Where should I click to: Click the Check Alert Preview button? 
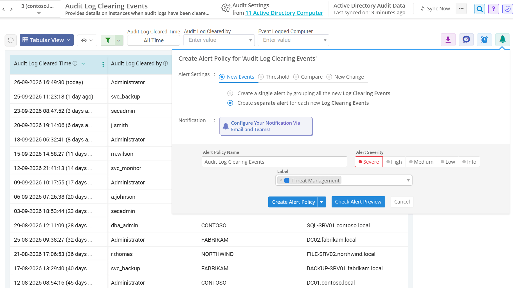tap(358, 202)
